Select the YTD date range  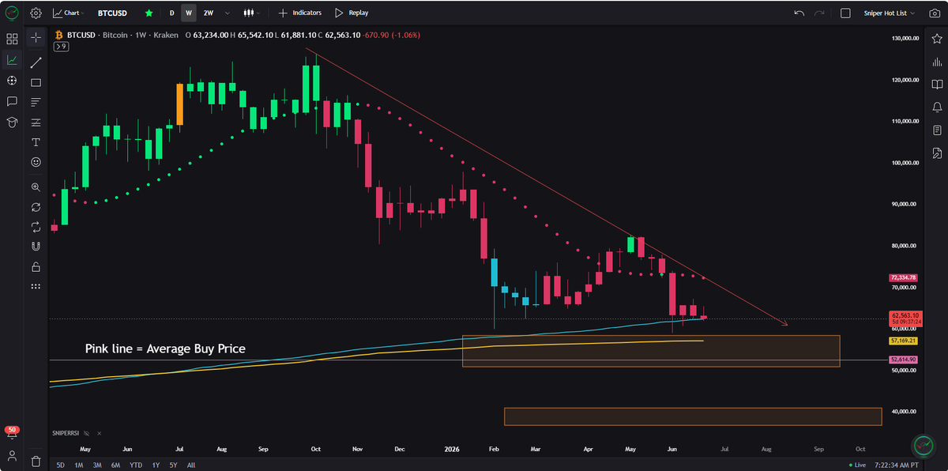pyautogui.click(x=136, y=465)
